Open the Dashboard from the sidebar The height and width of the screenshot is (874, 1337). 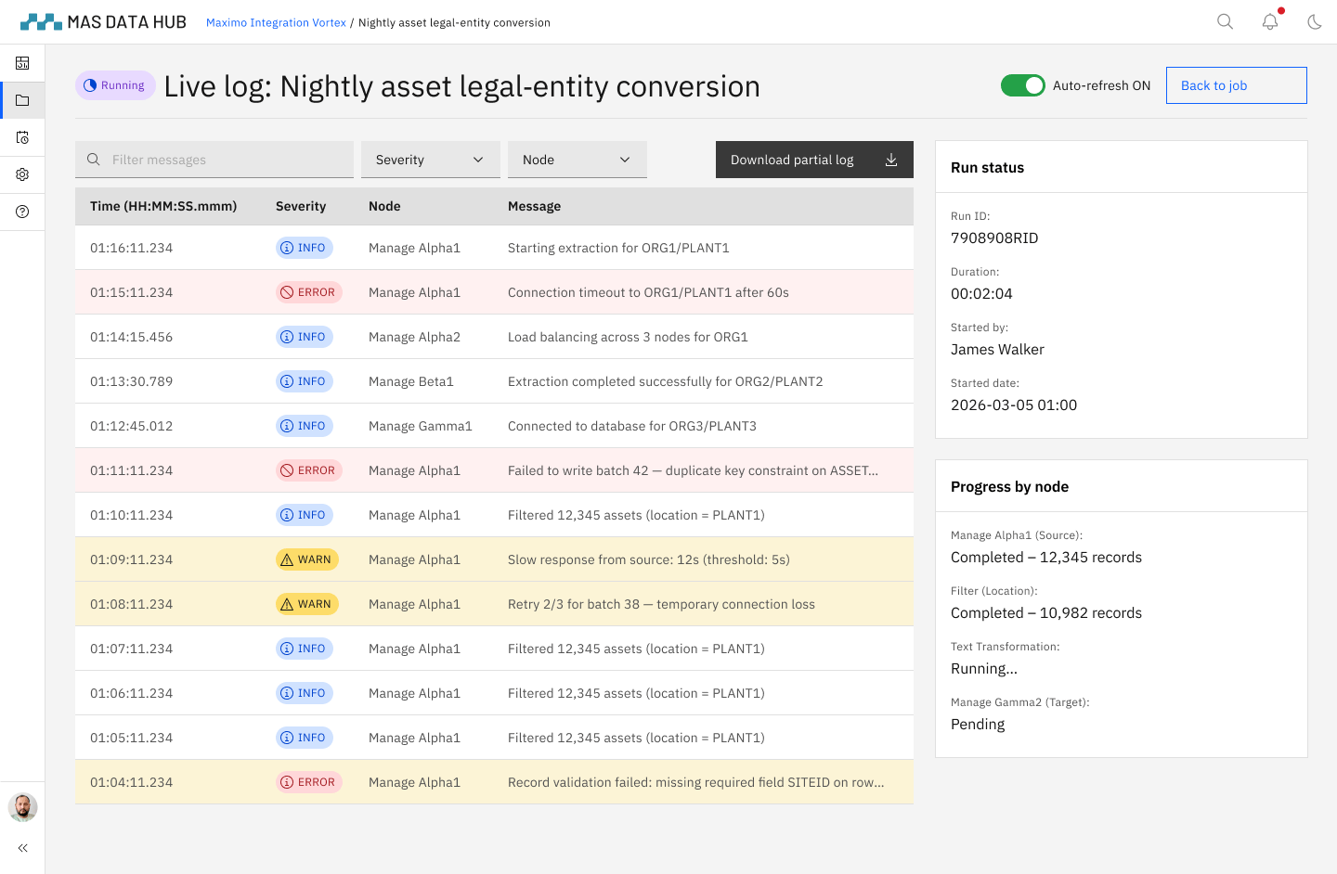coord(22,63)
